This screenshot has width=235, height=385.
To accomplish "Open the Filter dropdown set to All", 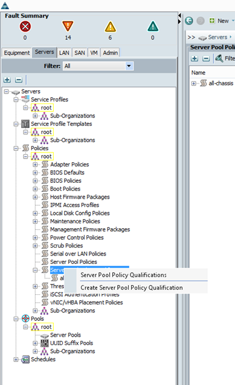I will (129, 66).
